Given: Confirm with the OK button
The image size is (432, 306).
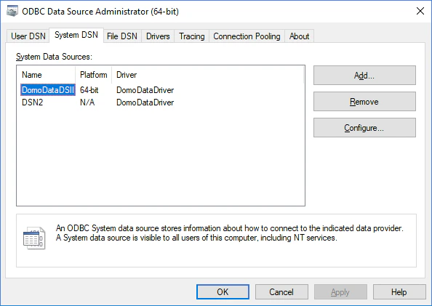Looking at the screenshot, I should 223,292.
